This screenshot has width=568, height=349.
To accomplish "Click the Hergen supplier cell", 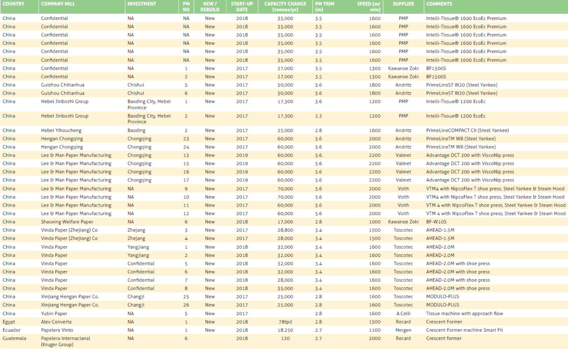I will pos(403,330).
